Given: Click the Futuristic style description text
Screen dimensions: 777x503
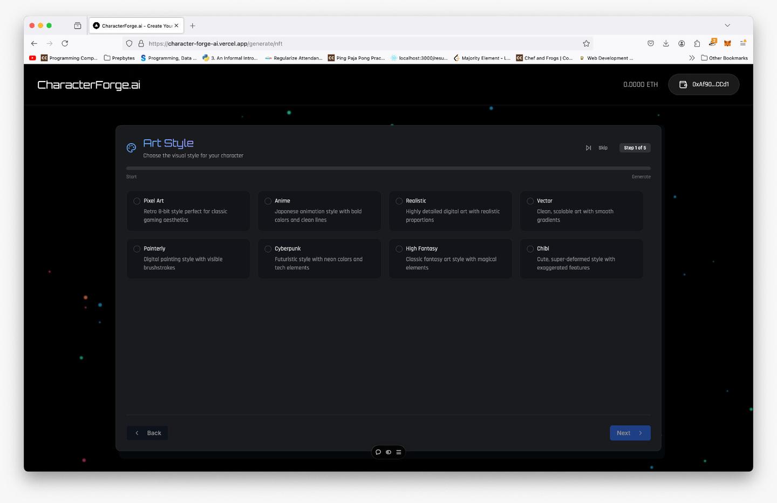Looking at the screenshot, I should tap(319, 263).
